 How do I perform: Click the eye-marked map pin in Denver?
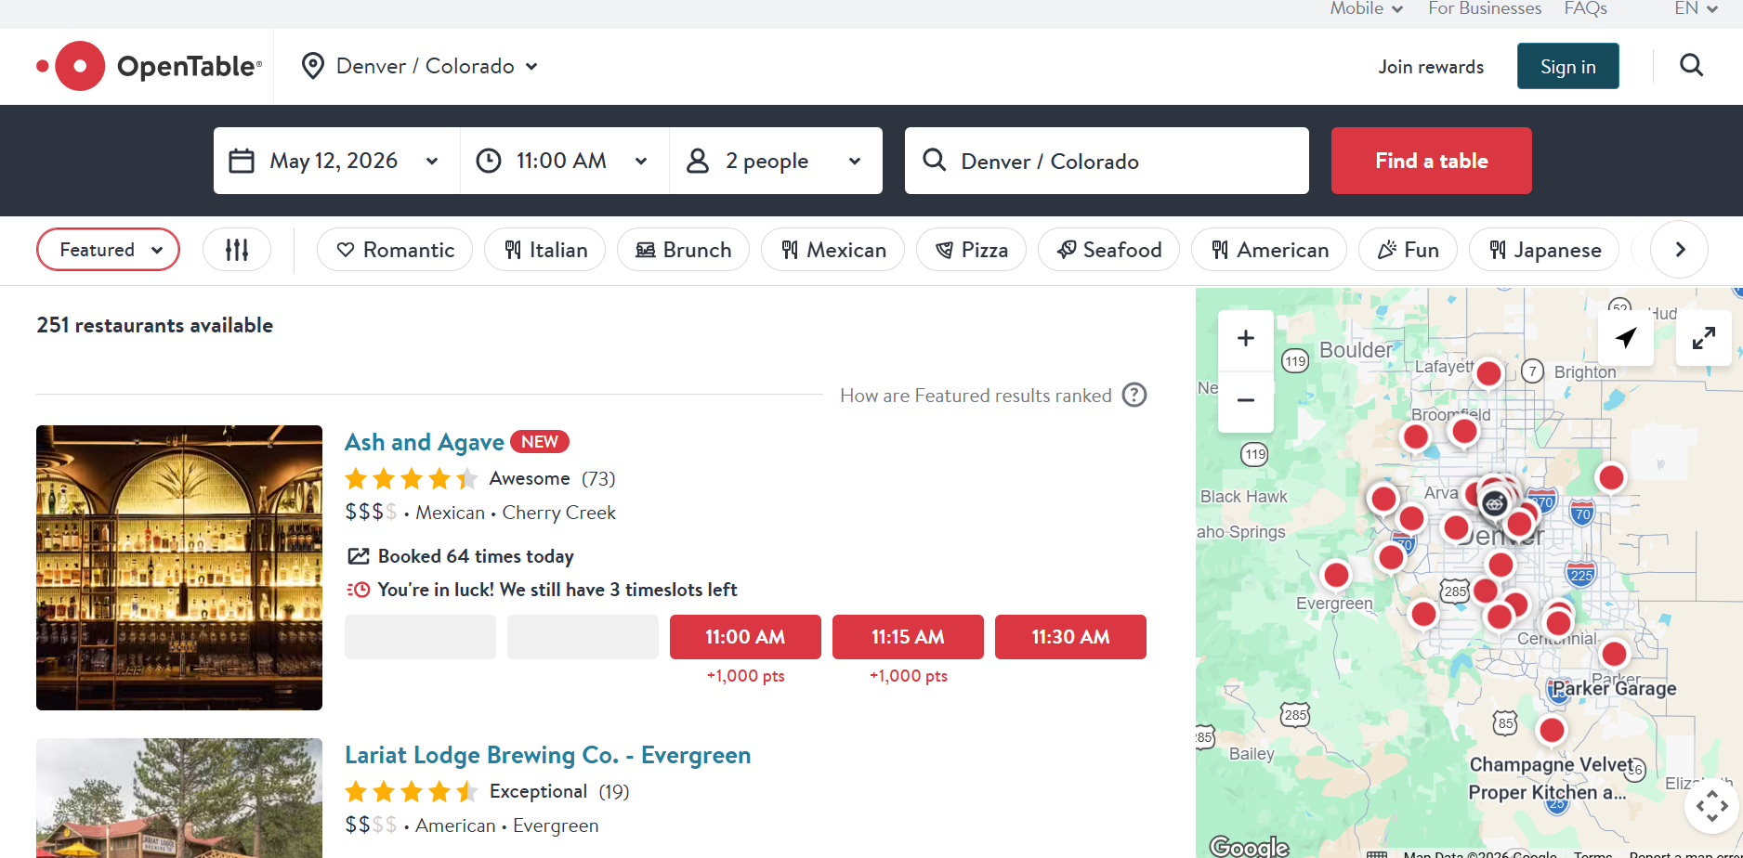(x=1494, y=503)
